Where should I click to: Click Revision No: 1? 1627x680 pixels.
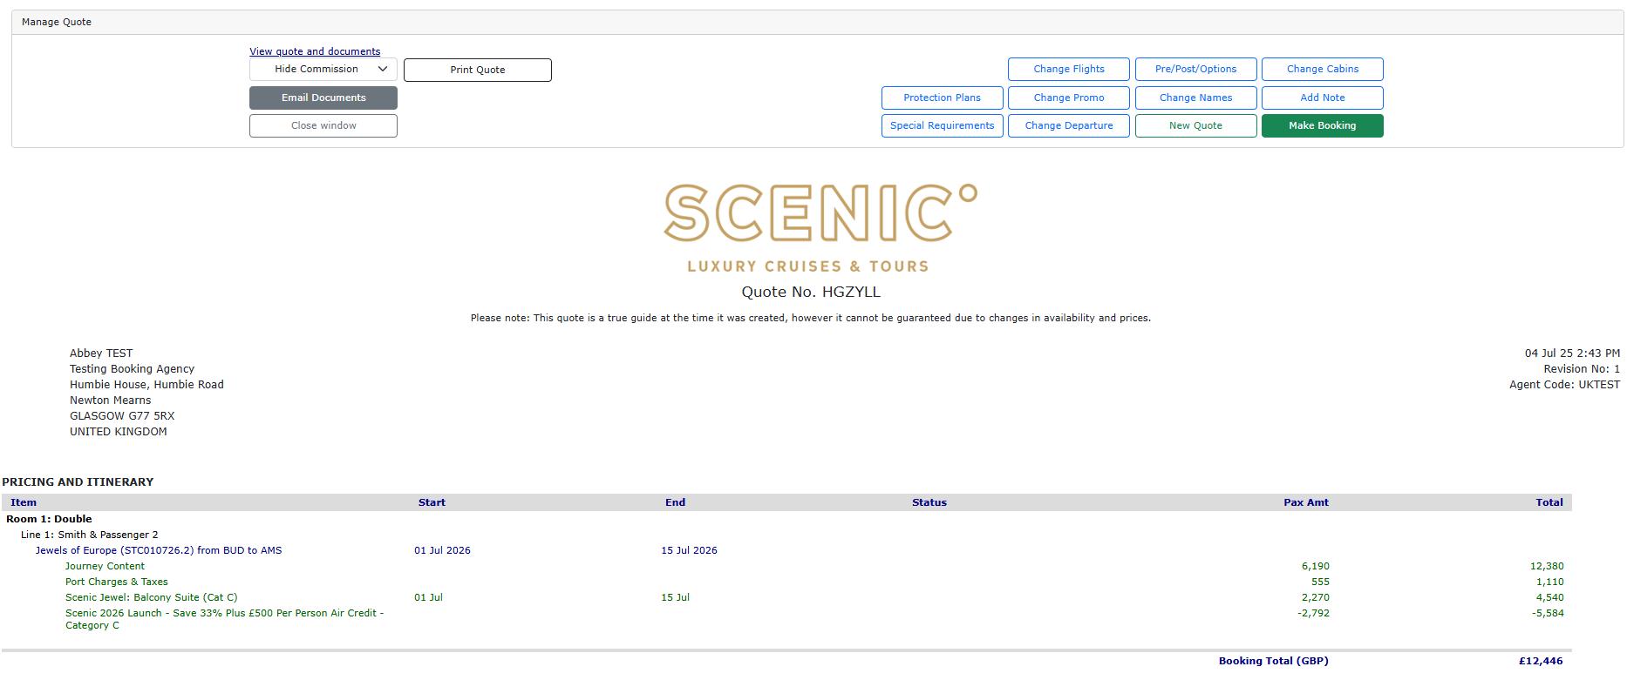(1582, 369)
